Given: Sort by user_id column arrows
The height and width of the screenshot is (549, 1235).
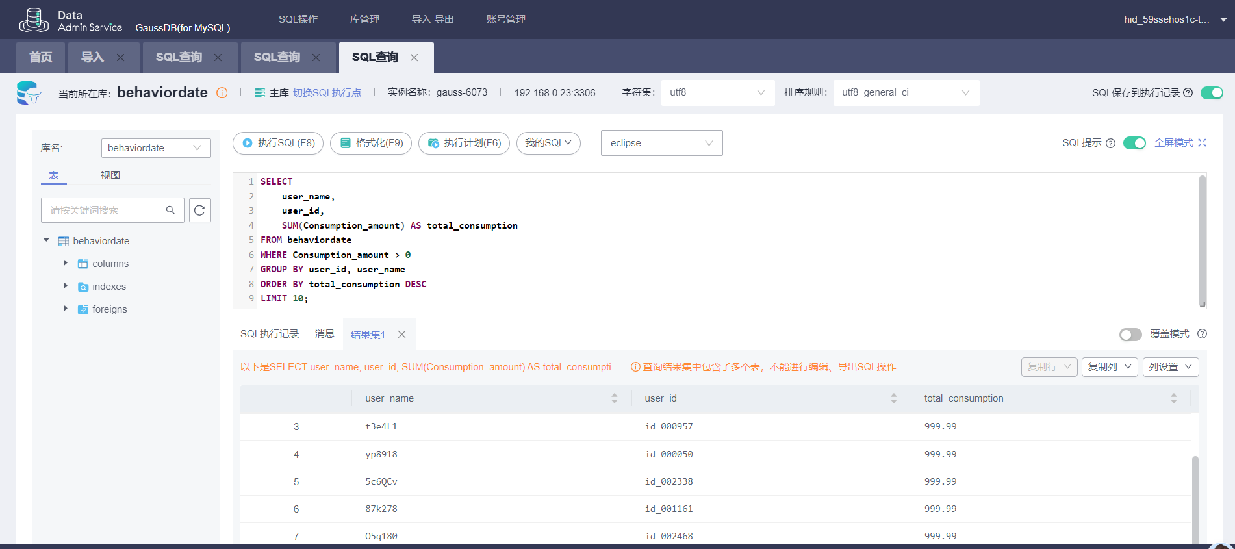Looking at the screenshot, I should pyautogui.click(x=894, y=398).
